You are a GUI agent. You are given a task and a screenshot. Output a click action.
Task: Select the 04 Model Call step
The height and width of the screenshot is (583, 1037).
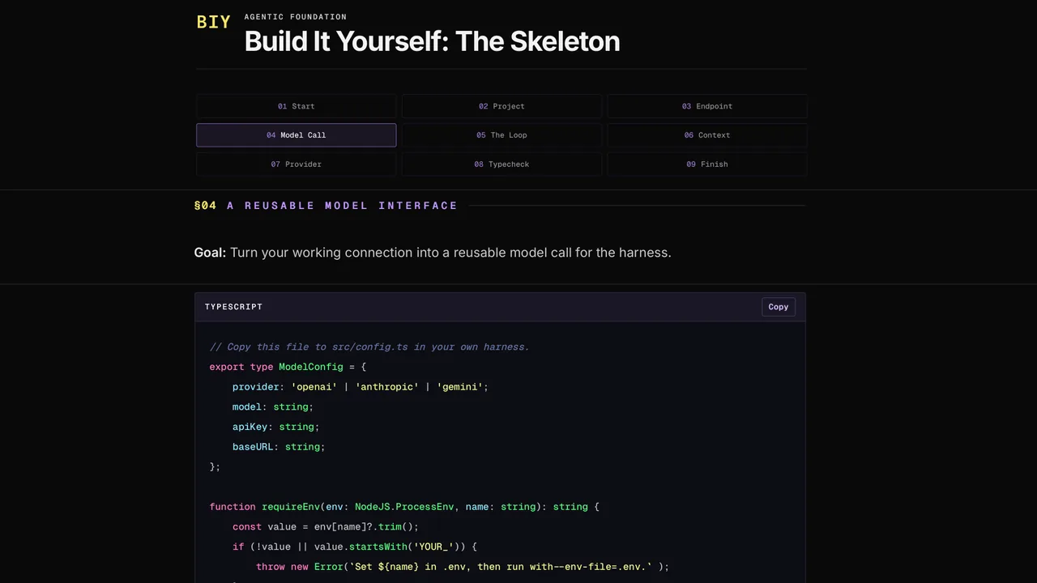click(x=296, y=135)
